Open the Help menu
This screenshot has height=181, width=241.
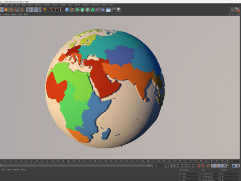111,5
